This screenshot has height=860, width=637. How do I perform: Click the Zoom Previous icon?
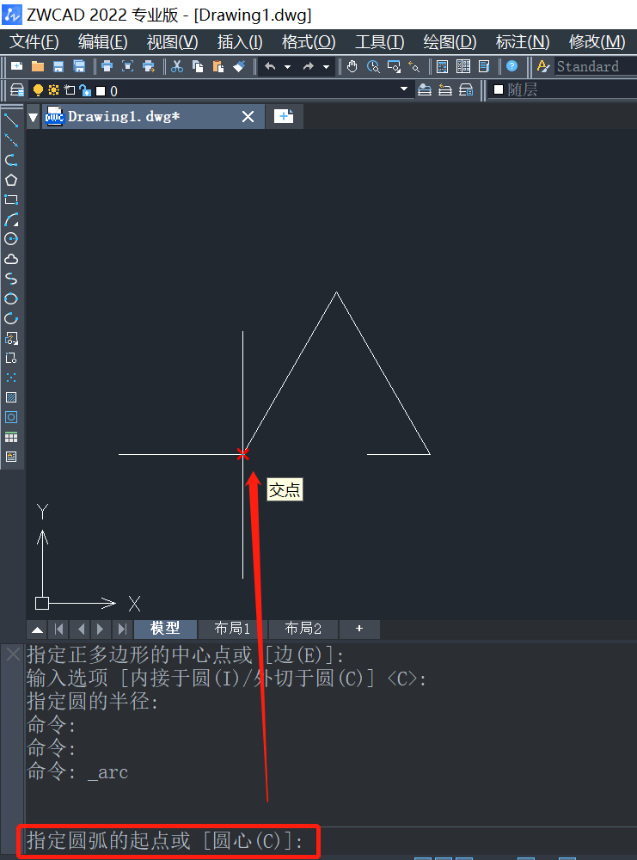(x=414, y=66)
